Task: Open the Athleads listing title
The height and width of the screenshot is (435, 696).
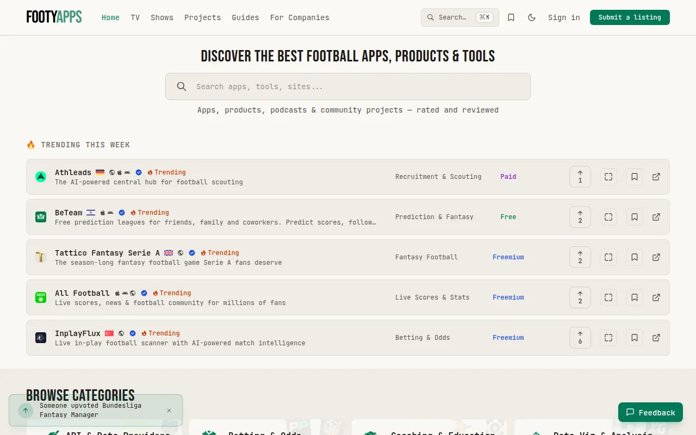Action: tap(73, 172)
